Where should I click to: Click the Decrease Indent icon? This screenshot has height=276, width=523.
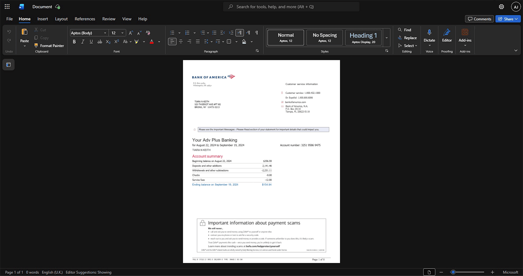point(223,33)
